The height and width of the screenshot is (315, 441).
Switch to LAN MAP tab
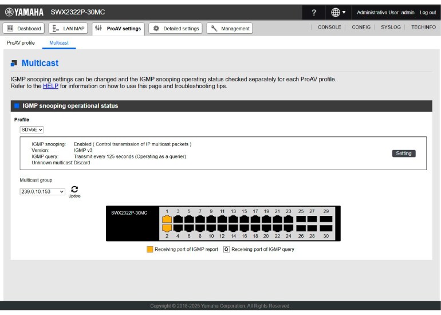[68, 29]
